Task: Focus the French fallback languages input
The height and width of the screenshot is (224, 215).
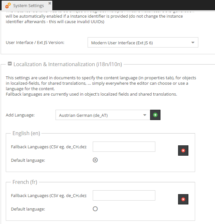Action: click(x=124, y=195)
